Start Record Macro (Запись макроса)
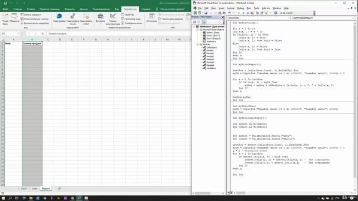 [31, 15]
